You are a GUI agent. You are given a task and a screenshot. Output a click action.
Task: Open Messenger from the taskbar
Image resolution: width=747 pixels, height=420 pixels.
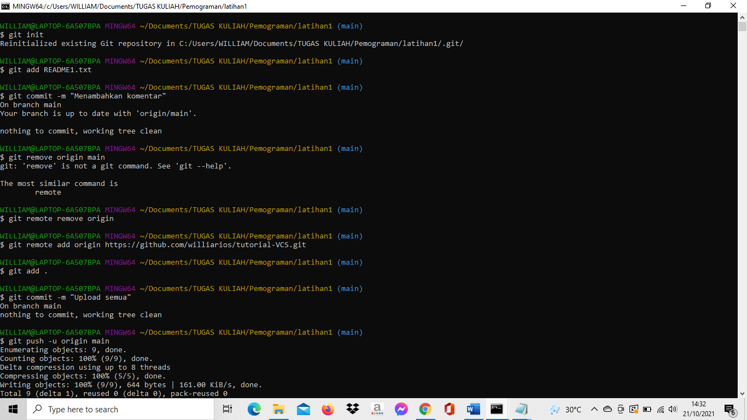401,409
